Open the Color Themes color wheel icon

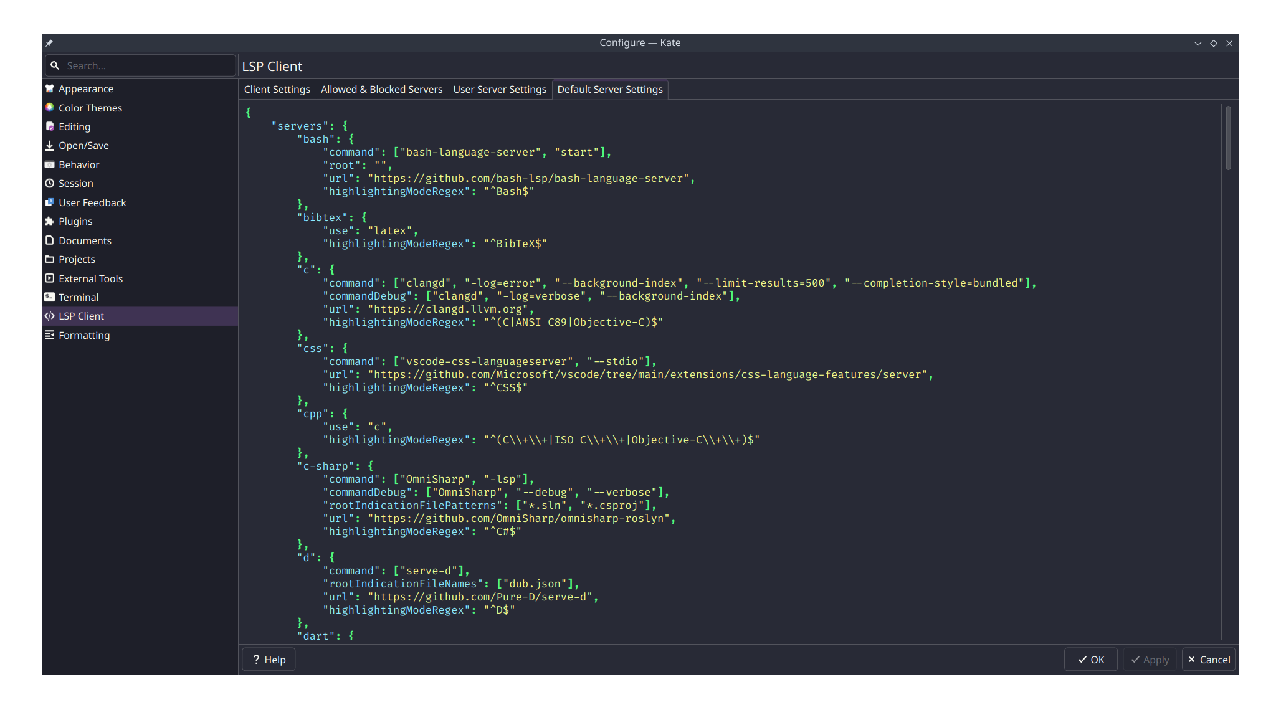50,108
